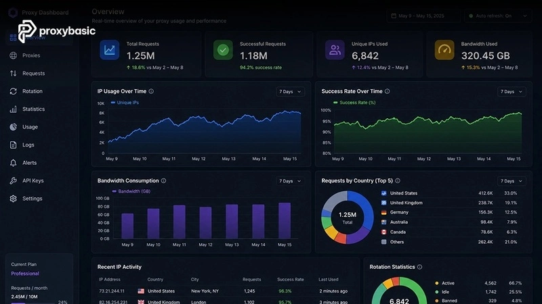The image size is (542, 304).
Task: Toggle Bandwidth (GB) legend
Action: pos(131,191)
